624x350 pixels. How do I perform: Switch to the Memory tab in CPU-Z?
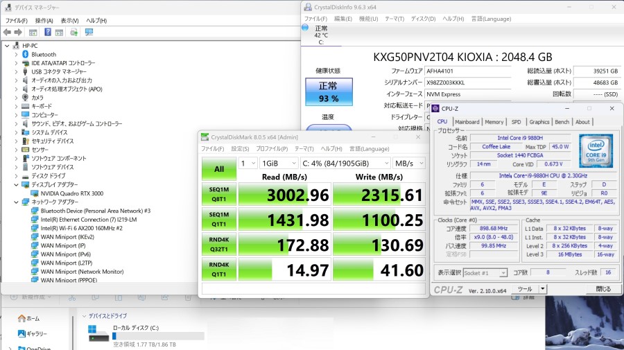coord(494,122)
